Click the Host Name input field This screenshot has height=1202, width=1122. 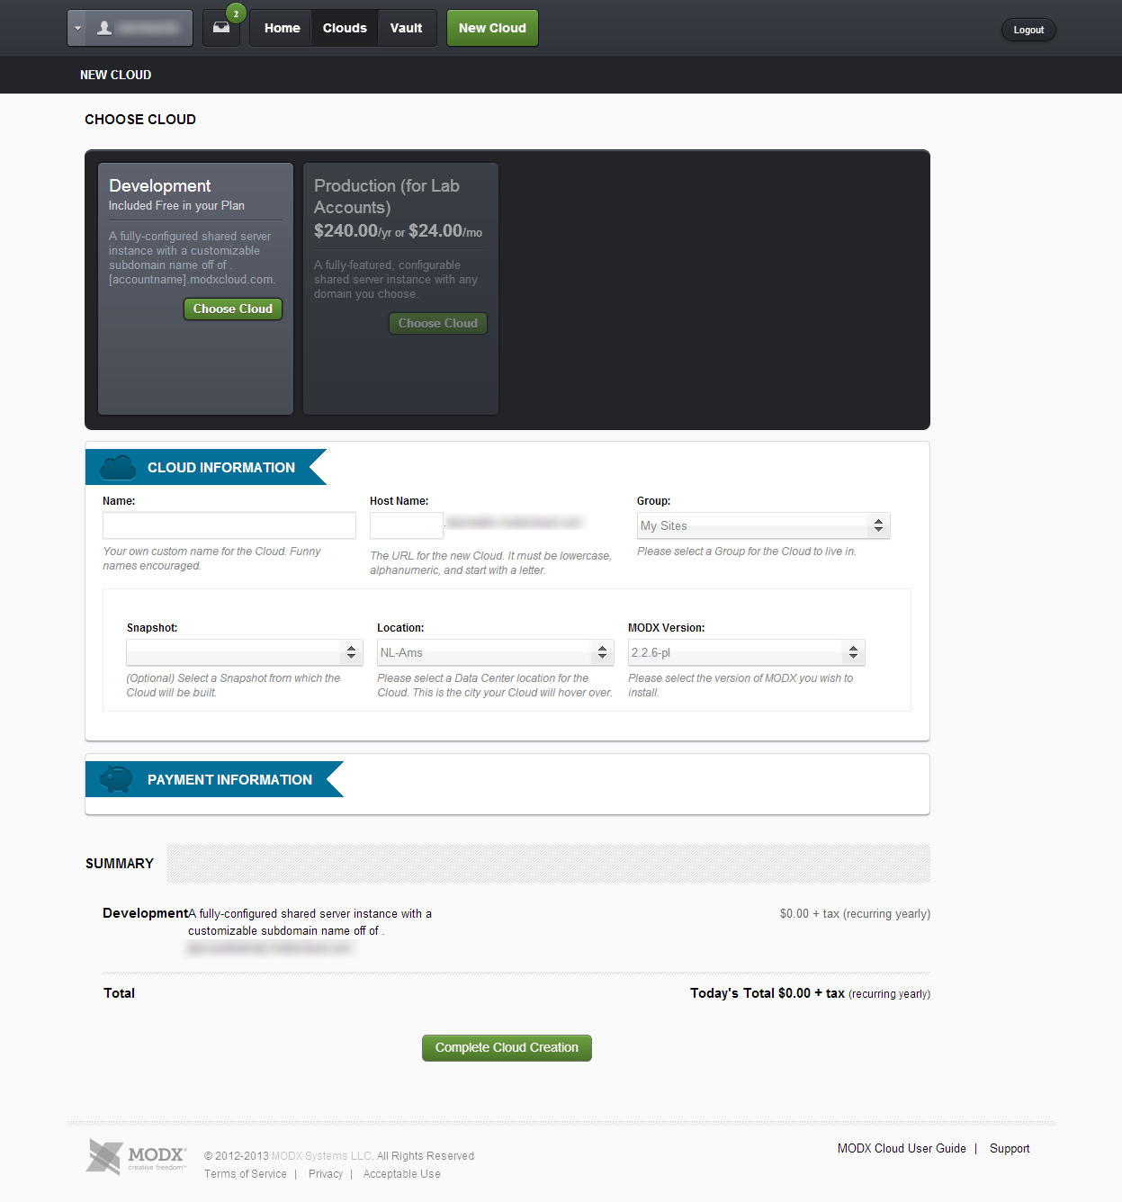coord(407,525)
